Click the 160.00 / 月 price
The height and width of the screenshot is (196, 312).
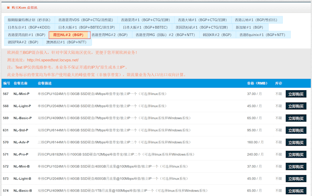click(x=255, y=142)
